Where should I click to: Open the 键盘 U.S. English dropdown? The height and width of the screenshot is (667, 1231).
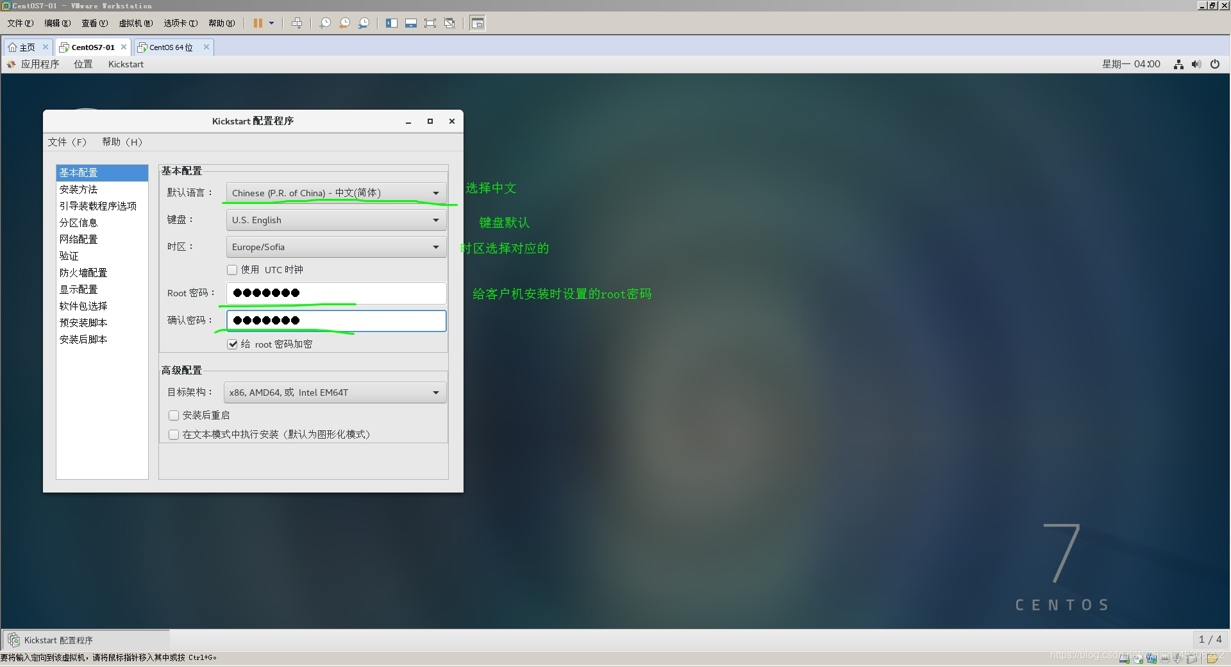click(336, 220)
